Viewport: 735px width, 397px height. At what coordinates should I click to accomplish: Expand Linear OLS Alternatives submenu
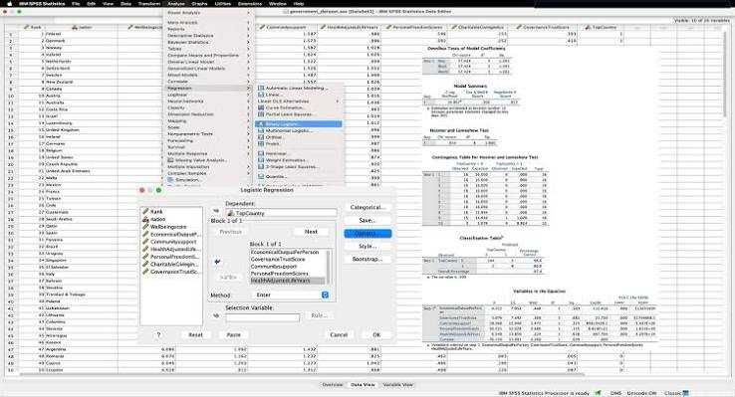click(x=337, y=101)
